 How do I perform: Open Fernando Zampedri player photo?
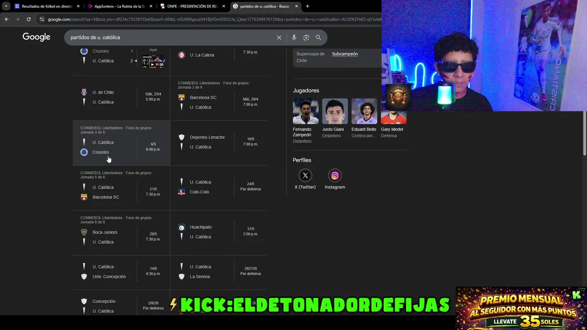(x=305, y=111)
